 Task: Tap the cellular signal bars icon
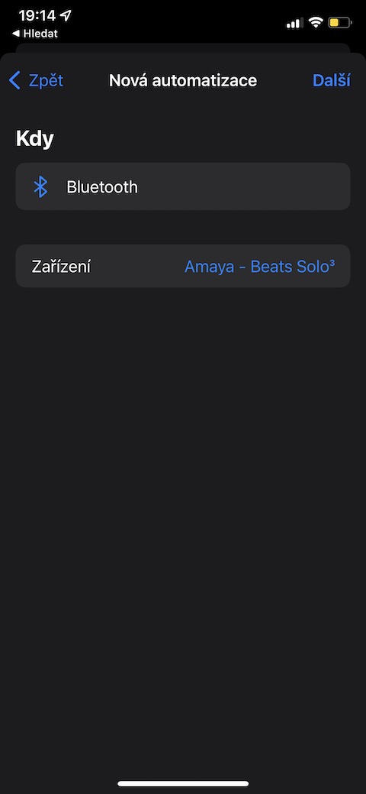tap(295, 23)
